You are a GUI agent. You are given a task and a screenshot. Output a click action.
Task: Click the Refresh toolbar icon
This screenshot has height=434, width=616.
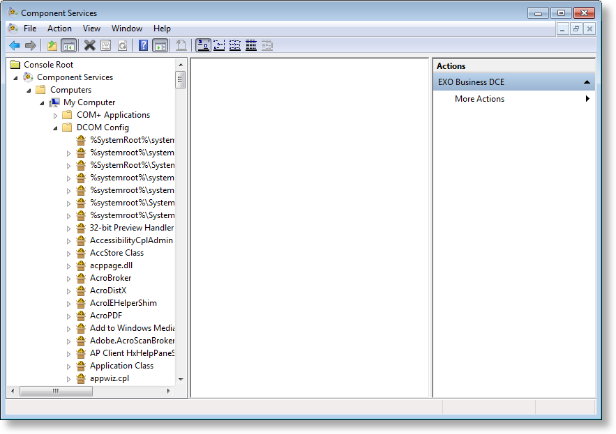pos(123,45)
